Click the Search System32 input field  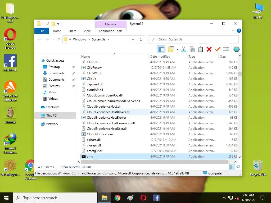[193, 39]
